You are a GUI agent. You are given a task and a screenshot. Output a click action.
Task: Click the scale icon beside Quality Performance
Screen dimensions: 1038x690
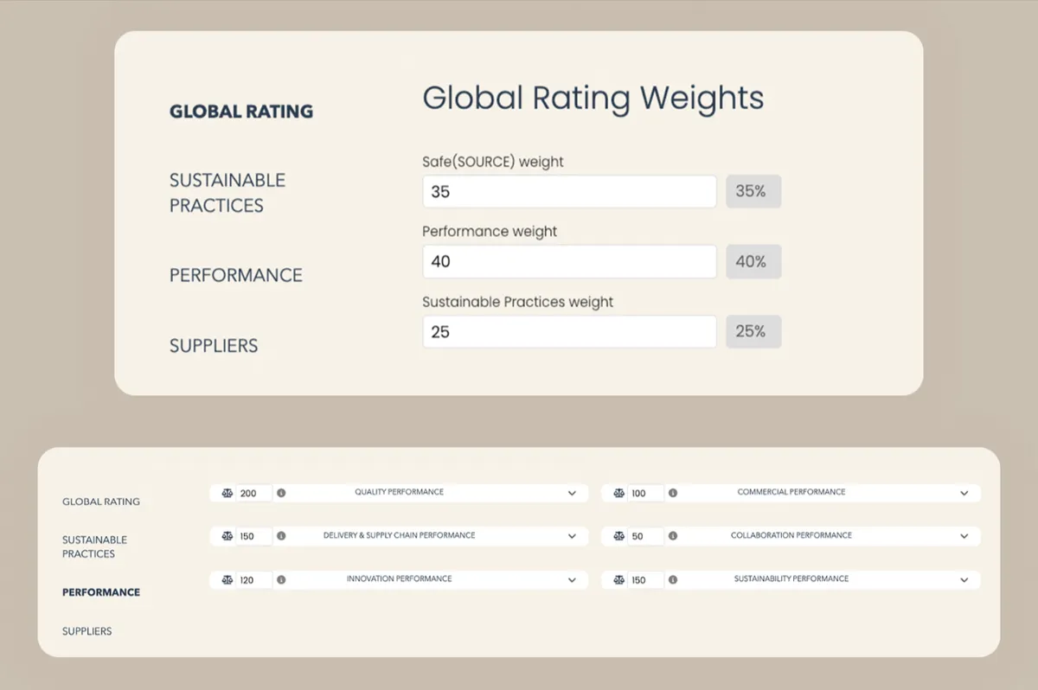(227, 493)
